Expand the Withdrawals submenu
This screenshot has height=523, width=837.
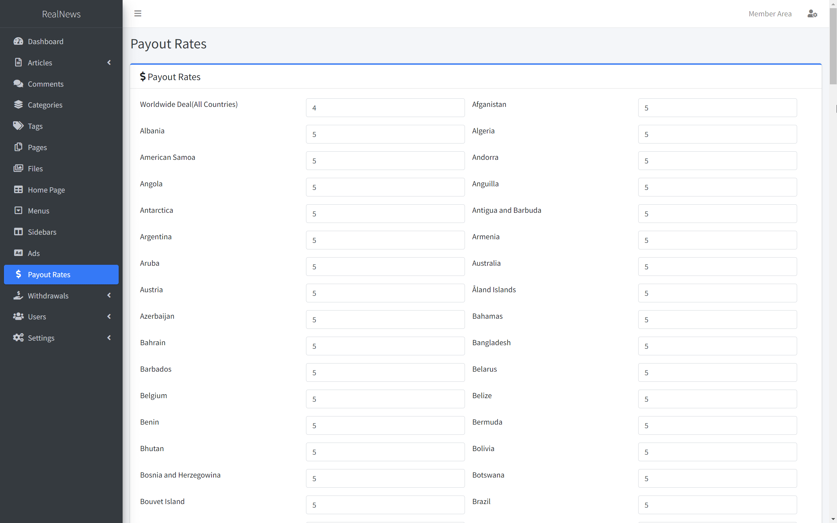tap(109, 295)
